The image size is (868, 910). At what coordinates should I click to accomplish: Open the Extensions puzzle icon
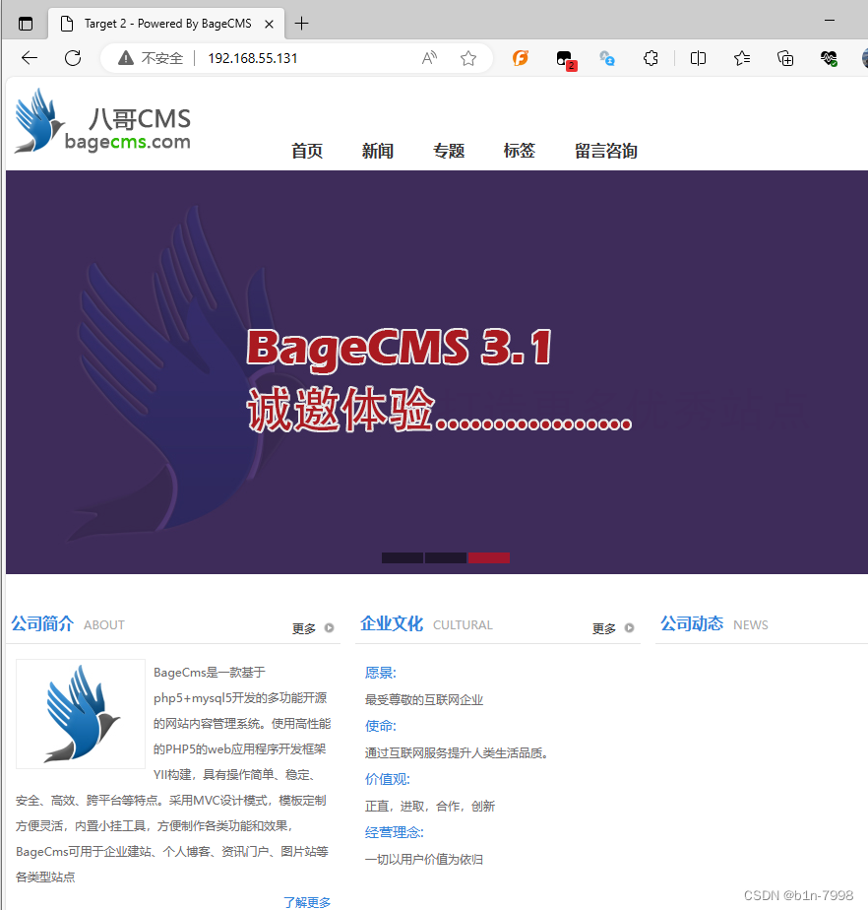[x=651, y=58]
